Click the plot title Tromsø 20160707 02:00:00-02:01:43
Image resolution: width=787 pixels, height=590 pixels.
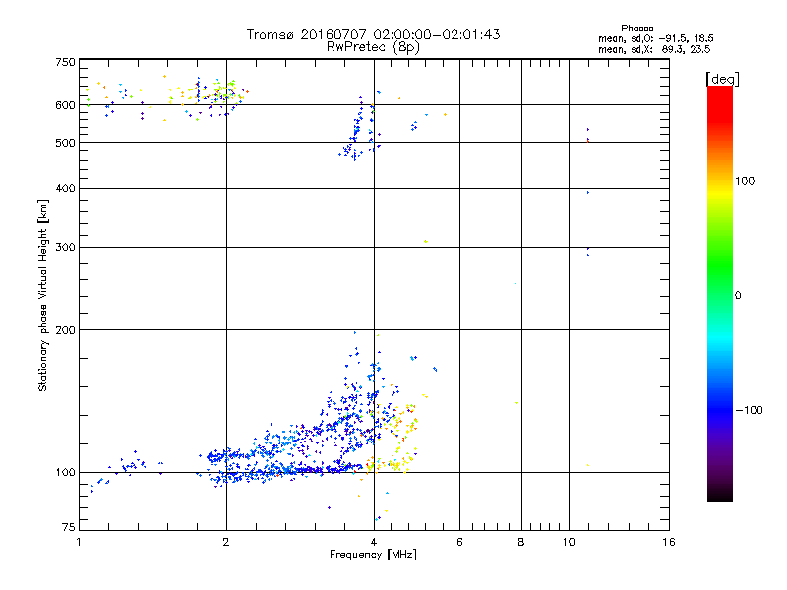pos(373,34)
